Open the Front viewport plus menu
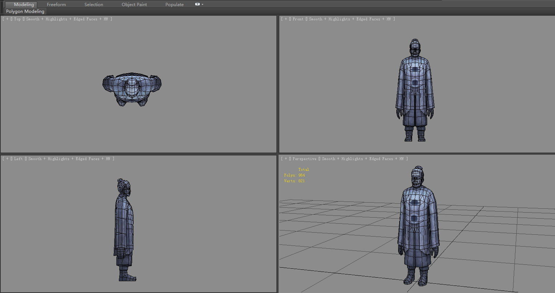The image size is (555, 293). [x=286, y=19]
